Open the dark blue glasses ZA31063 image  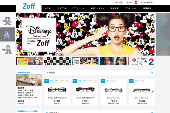[x=57, y=90]
